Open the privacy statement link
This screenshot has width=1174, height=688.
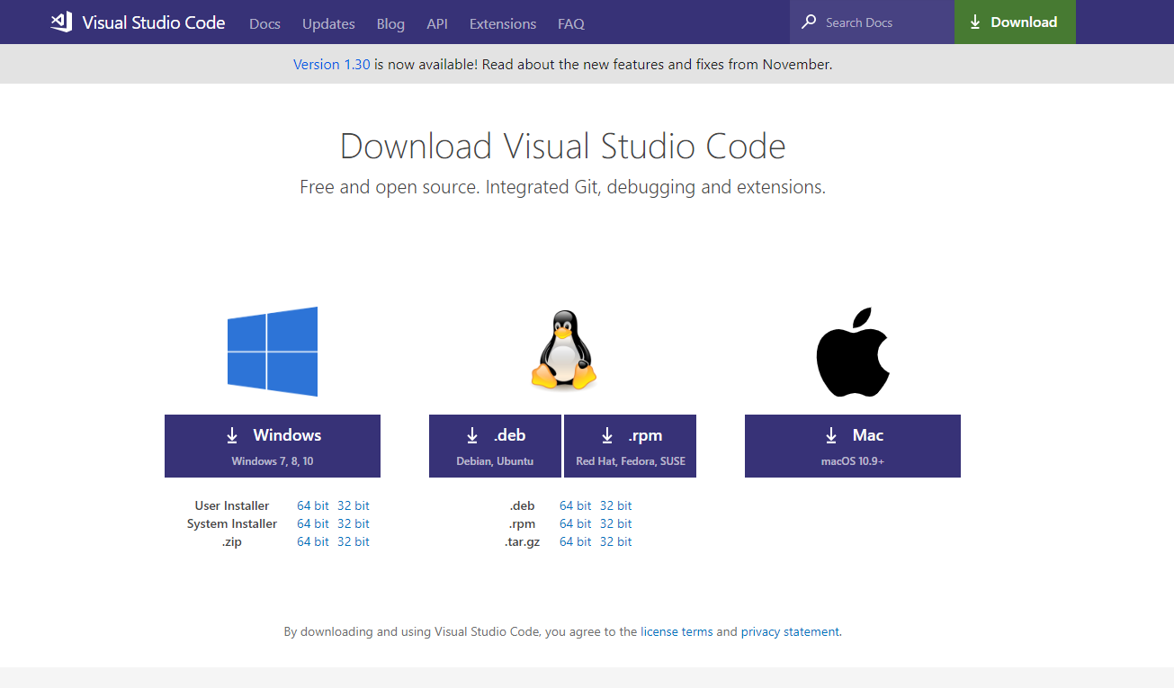tap(790, 631)
